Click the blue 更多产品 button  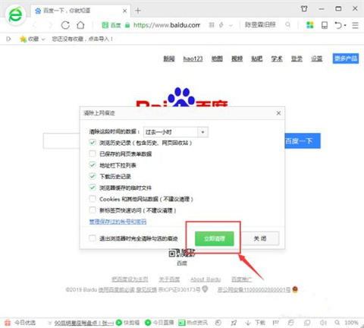346,58
